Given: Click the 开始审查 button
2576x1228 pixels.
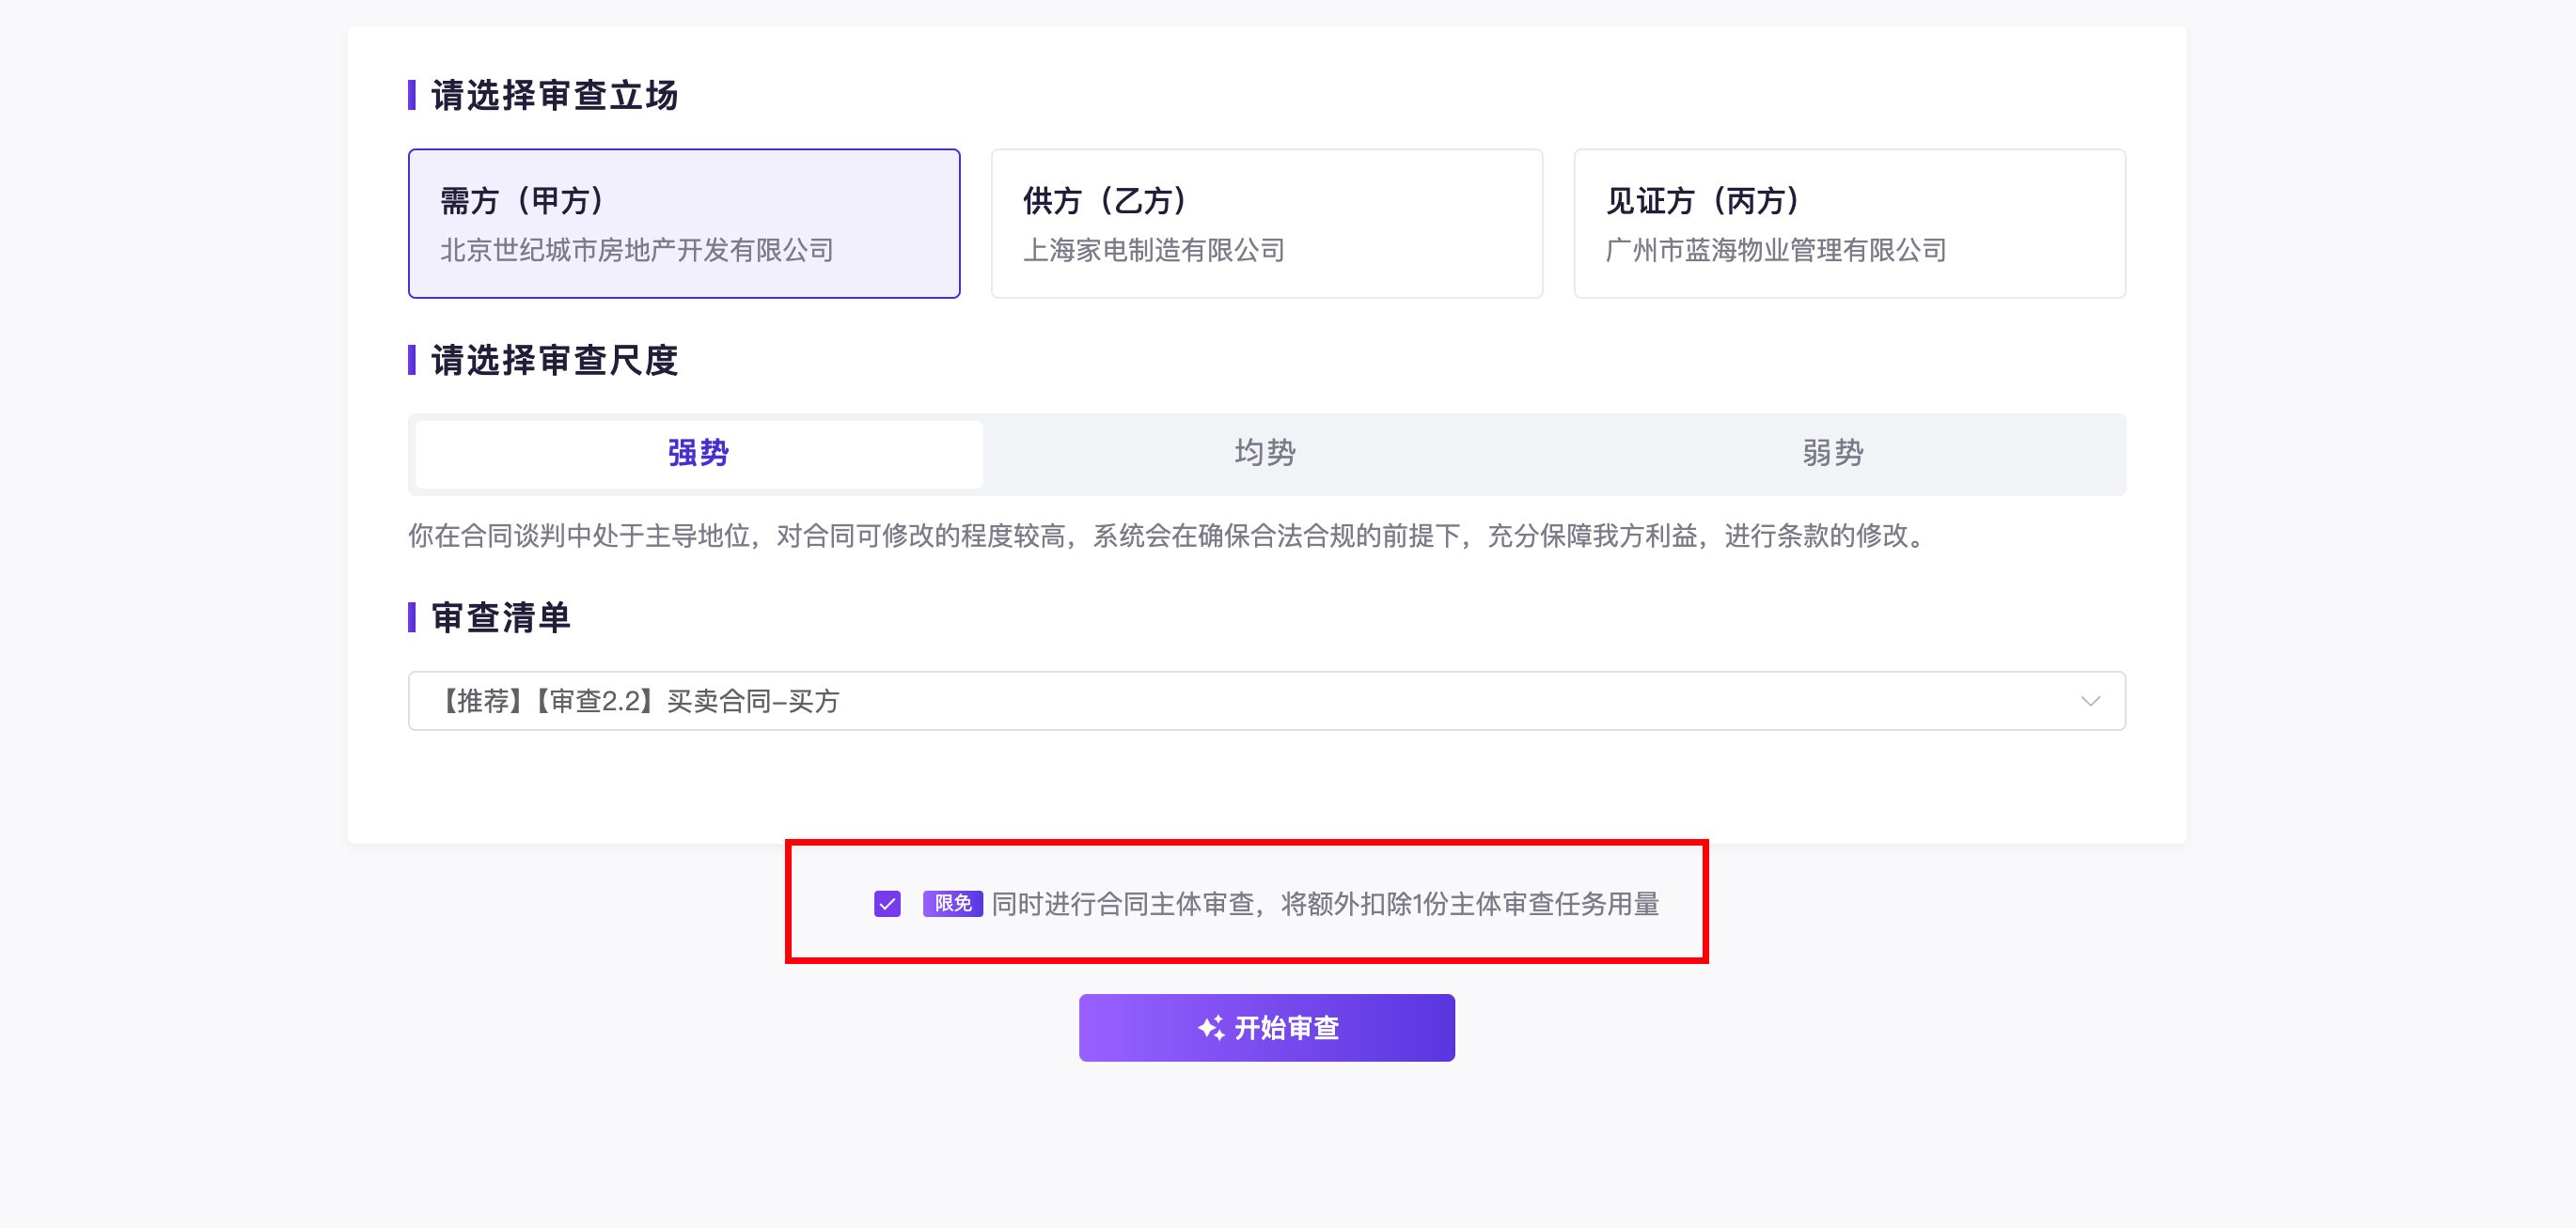Looking at the screenshot, I should point(1266,1027).
